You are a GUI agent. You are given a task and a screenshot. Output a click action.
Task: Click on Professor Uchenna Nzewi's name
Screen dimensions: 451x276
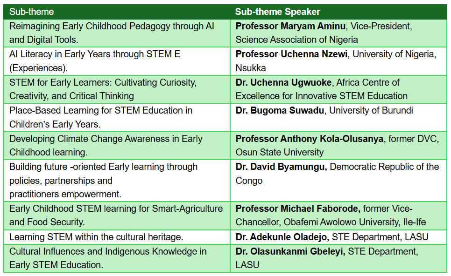(291, 54)
